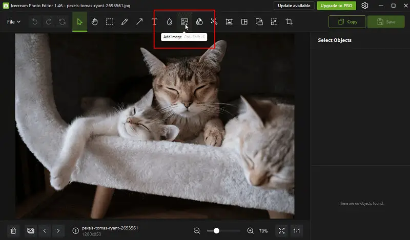Click the zoom out magnifier
410x240 pixels.
tap(197, 231)
